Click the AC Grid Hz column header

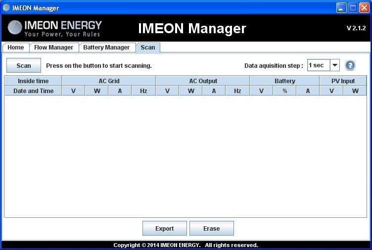(143, 91)
